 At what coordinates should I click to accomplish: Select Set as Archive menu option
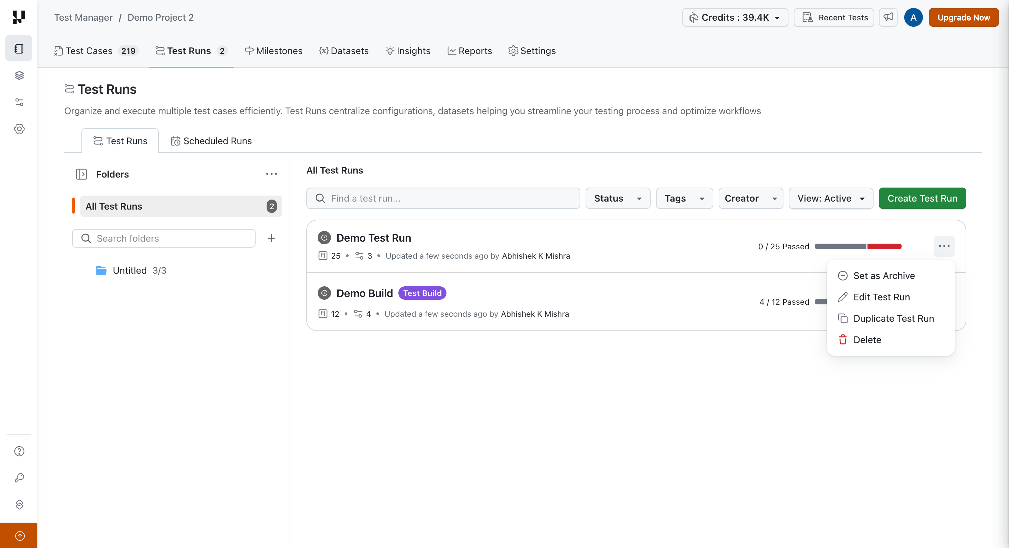pos(884,276)
